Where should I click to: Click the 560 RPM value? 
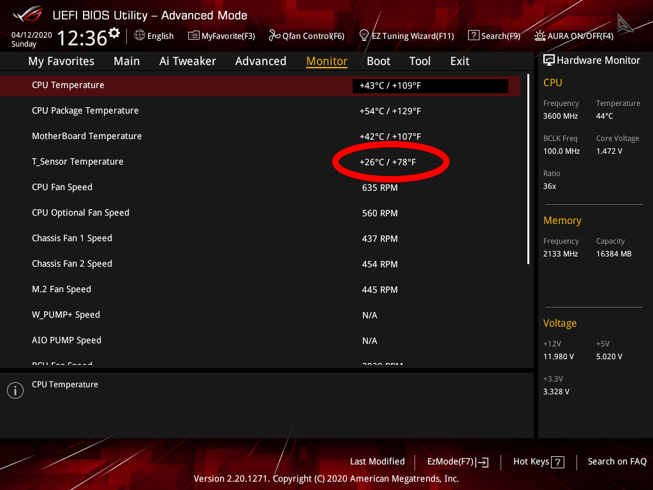(380, 213)
